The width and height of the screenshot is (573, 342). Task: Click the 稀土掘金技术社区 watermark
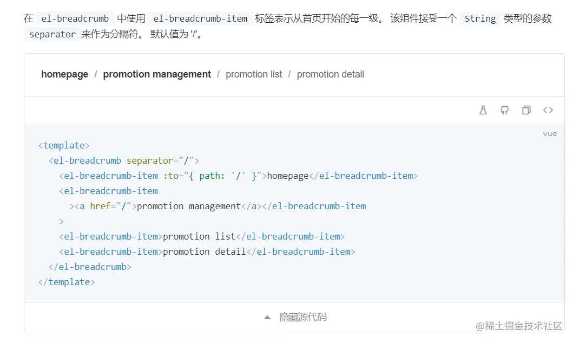pos(519,326)
